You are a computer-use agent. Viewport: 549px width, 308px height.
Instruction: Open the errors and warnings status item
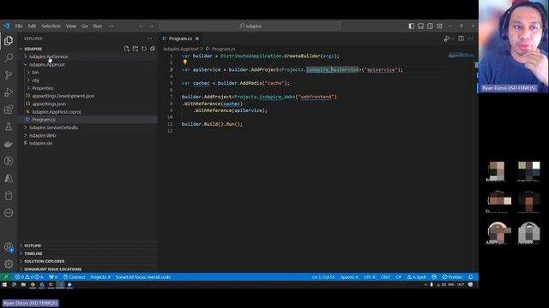coord(29,277)
